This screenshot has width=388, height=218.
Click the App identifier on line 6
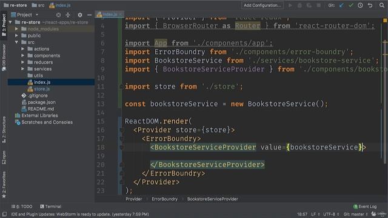[x=161, y=43]
